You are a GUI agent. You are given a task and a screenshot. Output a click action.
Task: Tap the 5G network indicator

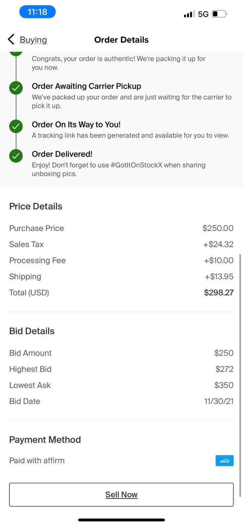tap(203, 14)
